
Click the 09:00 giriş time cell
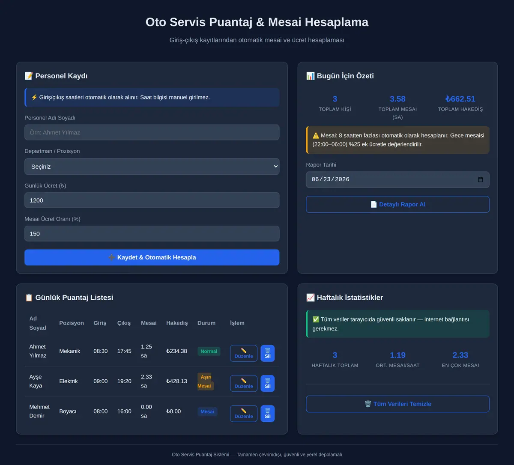click(101, 381)
